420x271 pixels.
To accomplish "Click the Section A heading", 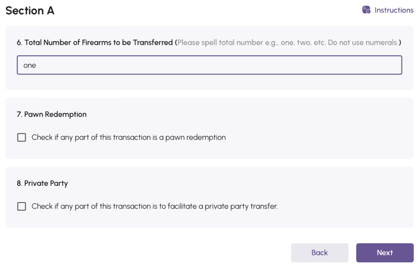I will (30, 11).
